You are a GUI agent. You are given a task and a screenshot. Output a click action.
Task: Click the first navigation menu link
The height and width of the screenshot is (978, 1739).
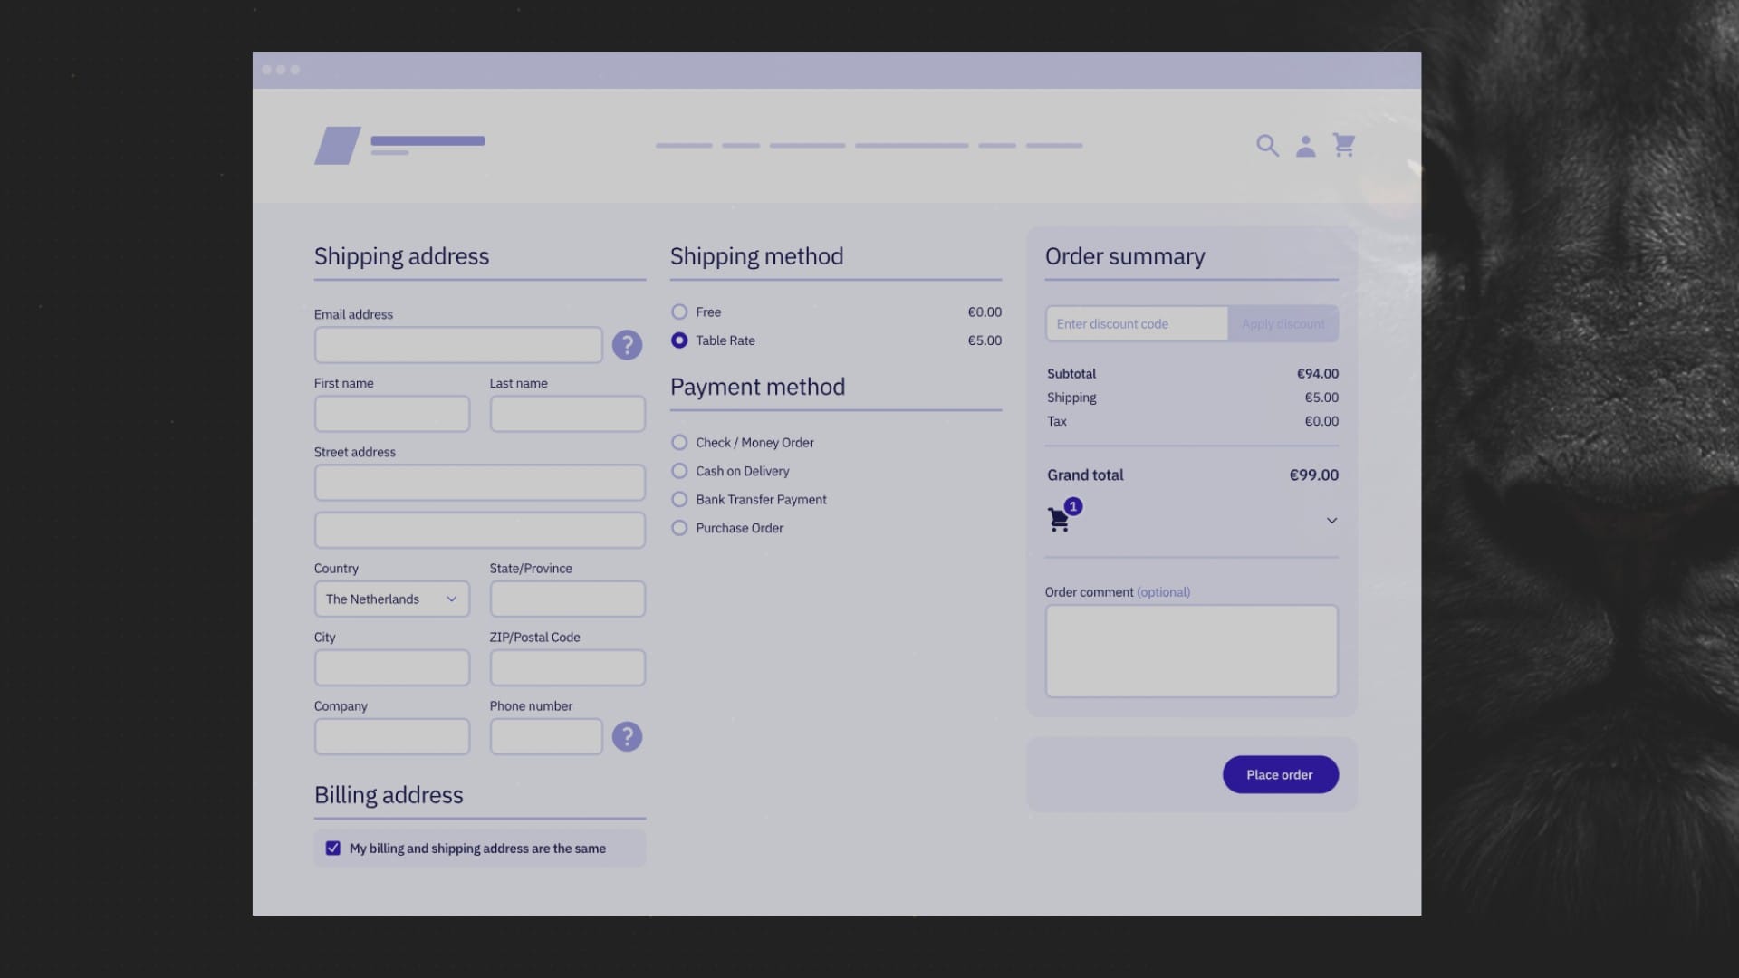click(x=683, y=145)
